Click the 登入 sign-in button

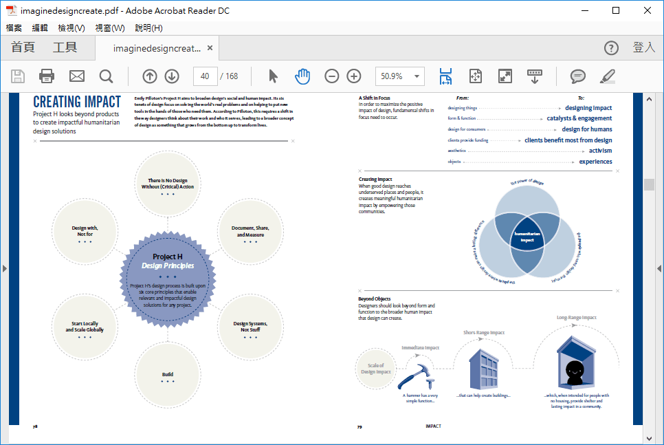(x=643, y=47)
